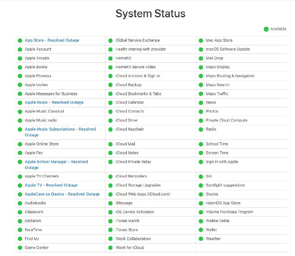Image resolution: width=295 pixels, height=256 pixels.
Task: Click the status dot beside Weather
Action: click(201, 239)
